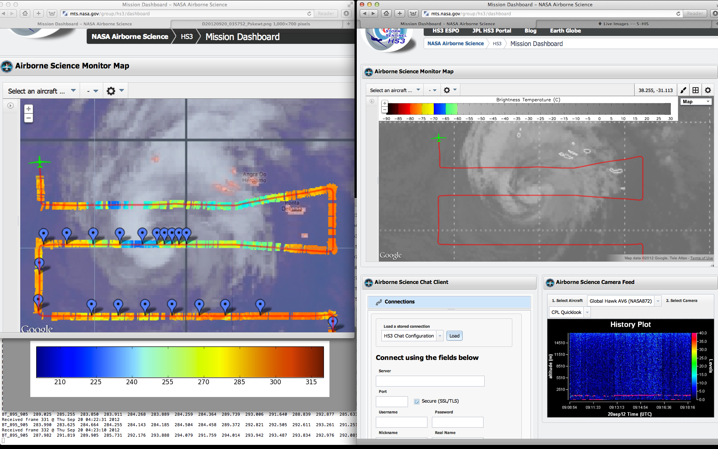Open the far-right gear settings on right map
Viewport: 718px width, 449px height.
tap(708, 90)
